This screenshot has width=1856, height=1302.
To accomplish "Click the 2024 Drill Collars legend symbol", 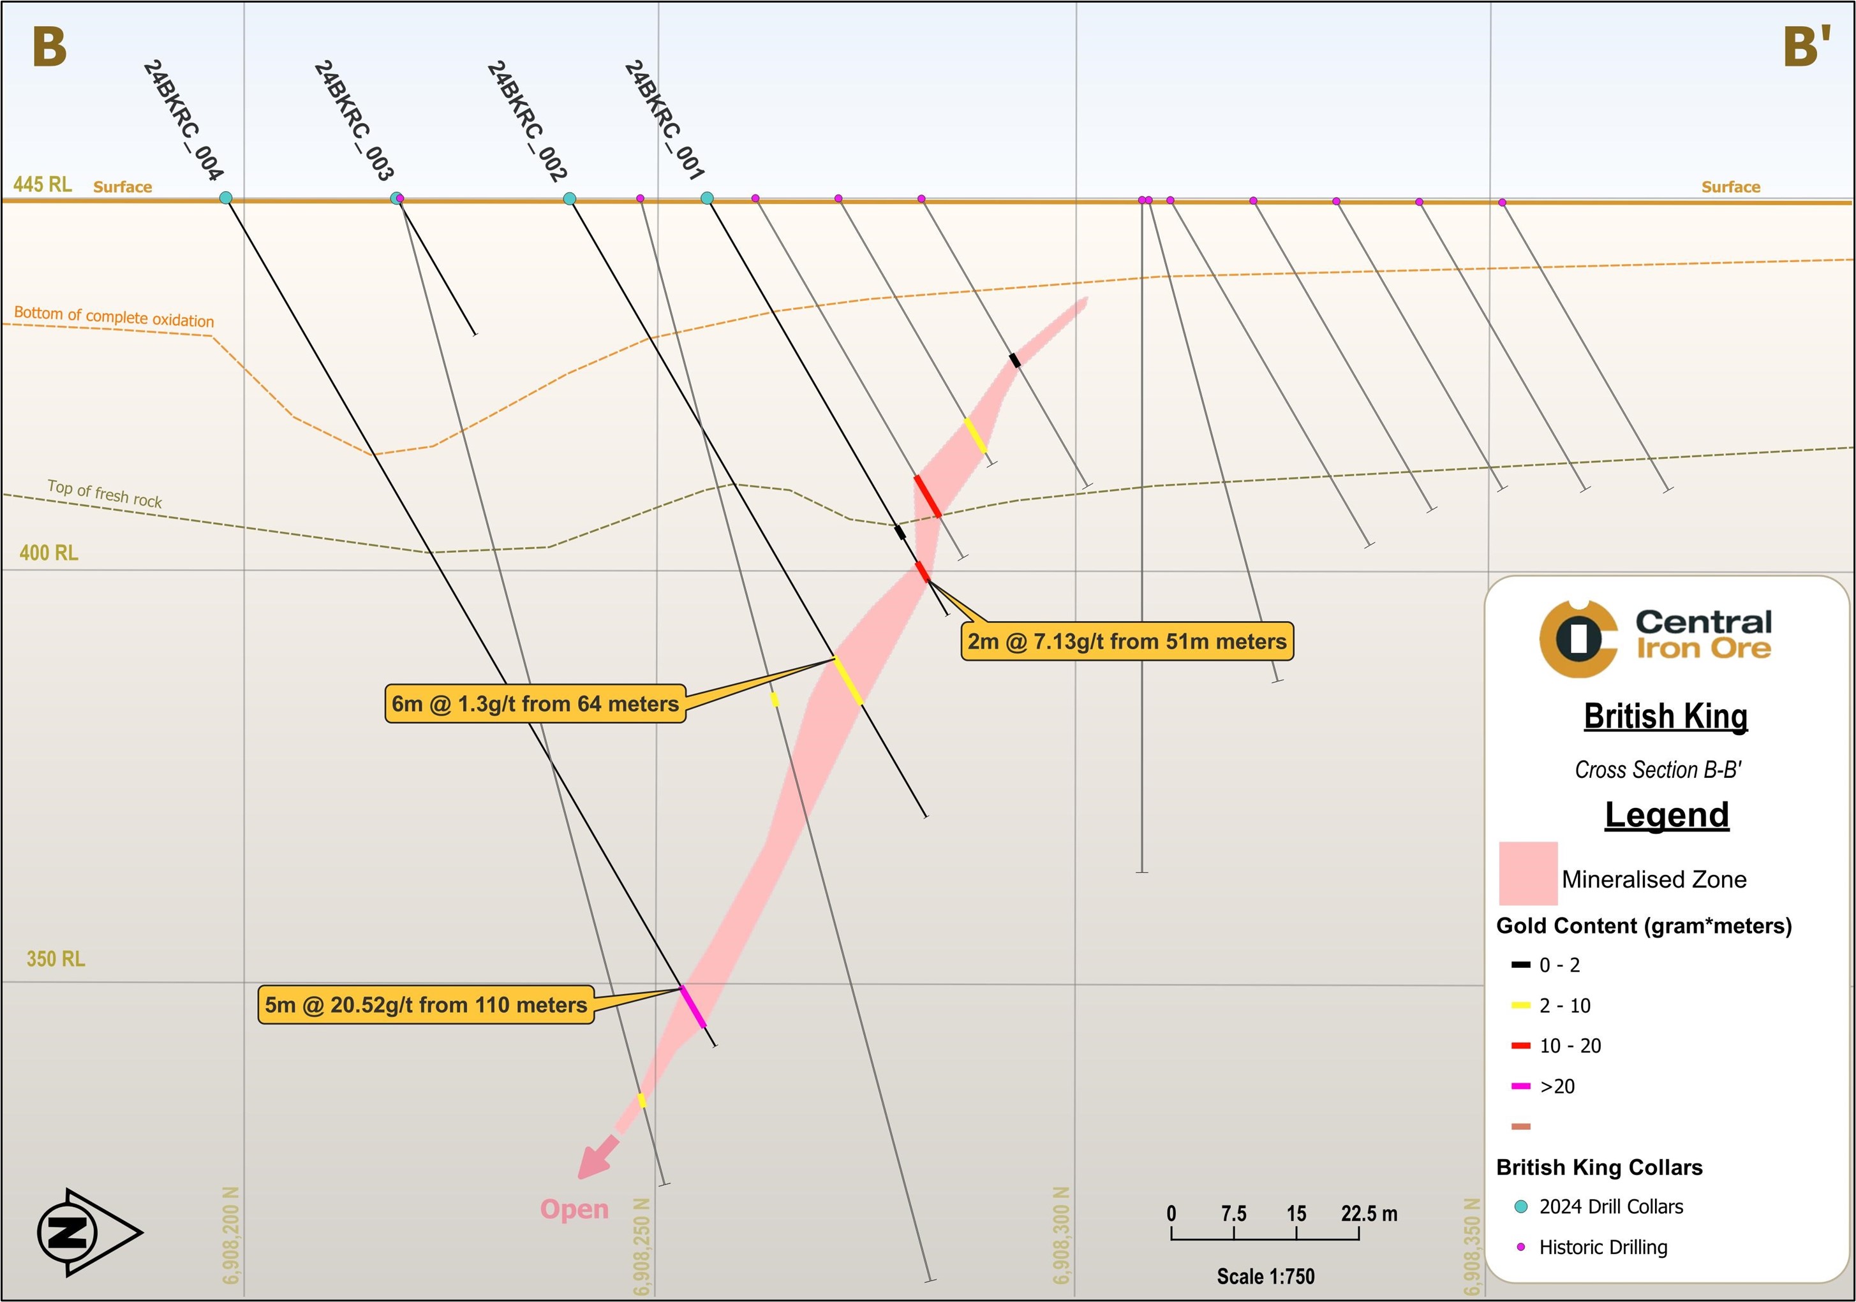I will coord(1520,1207).
